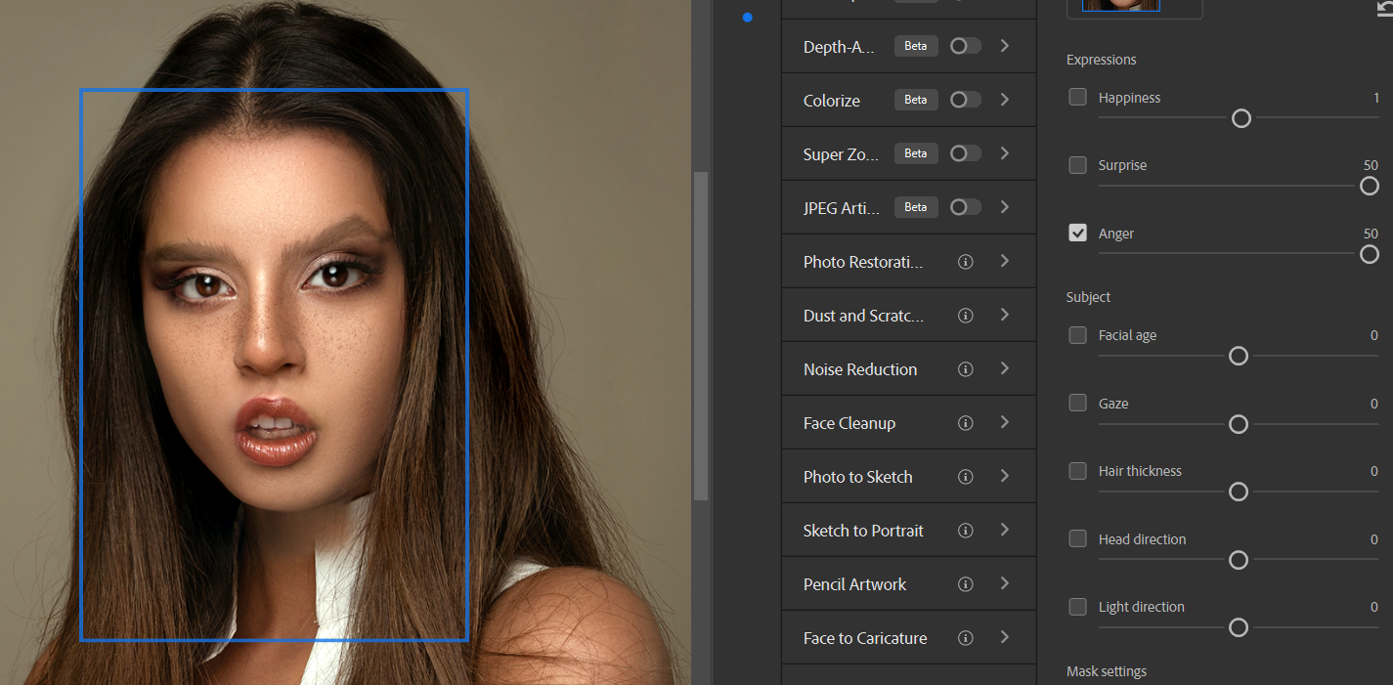The image size is (1393, 685).
Task: Open info icon for Noise Reduction
Action: click(x=966, y=369)
